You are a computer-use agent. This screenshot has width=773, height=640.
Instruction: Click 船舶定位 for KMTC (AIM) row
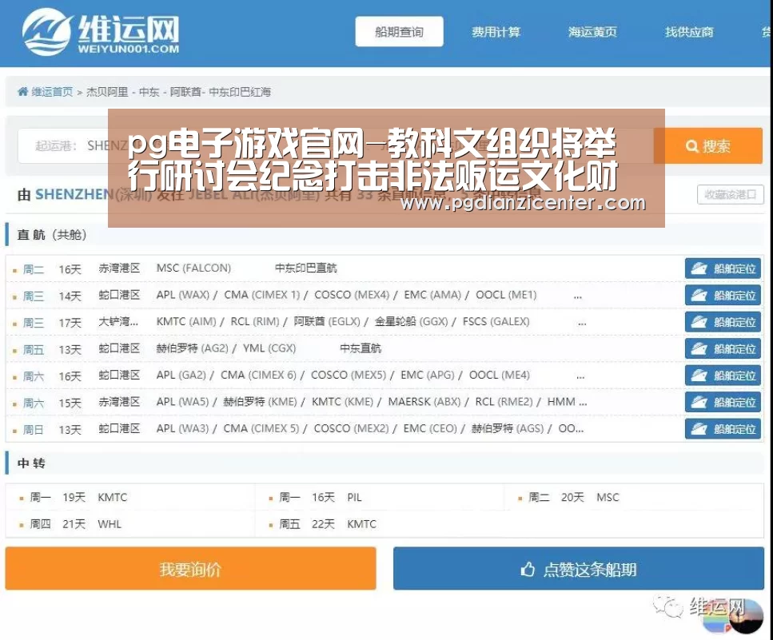[723, 322]
